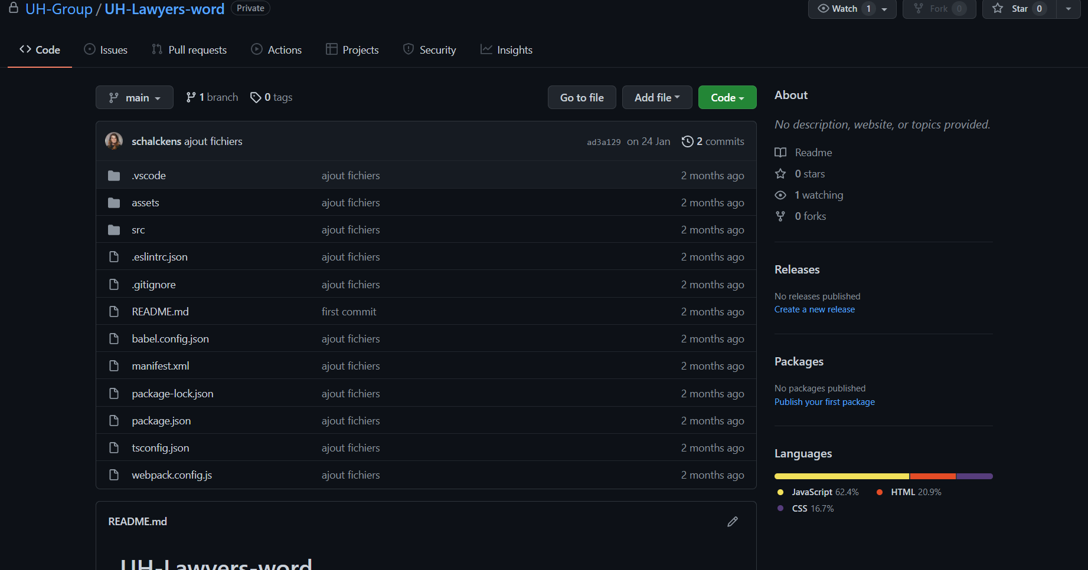Open the Code tab
This screenshot has height=570, width=1088.
coord(40,50)
